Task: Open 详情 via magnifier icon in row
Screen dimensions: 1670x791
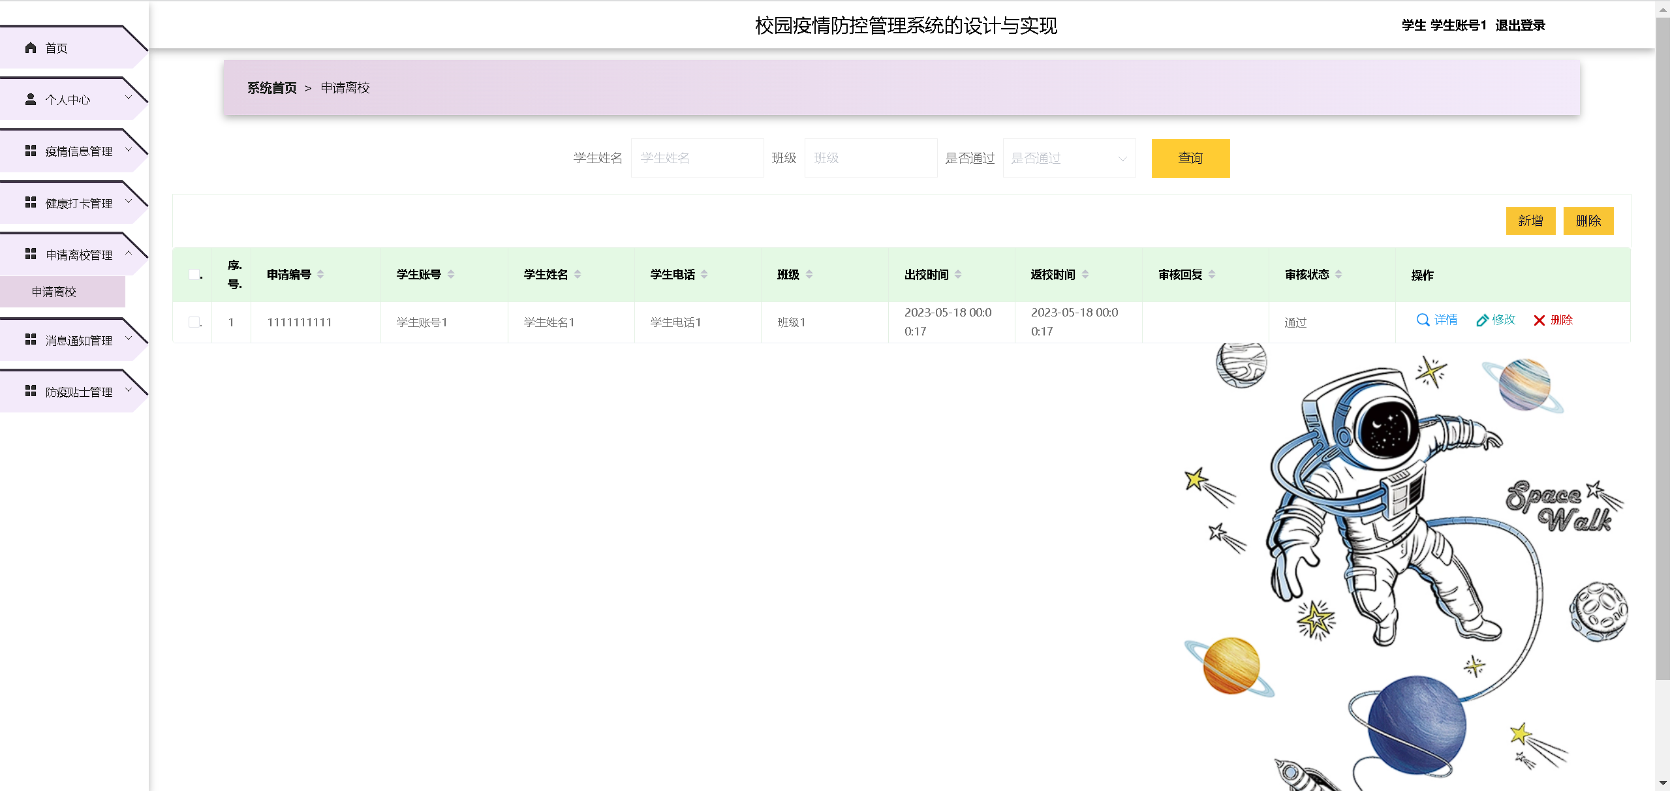Action: coord(1423,320)
